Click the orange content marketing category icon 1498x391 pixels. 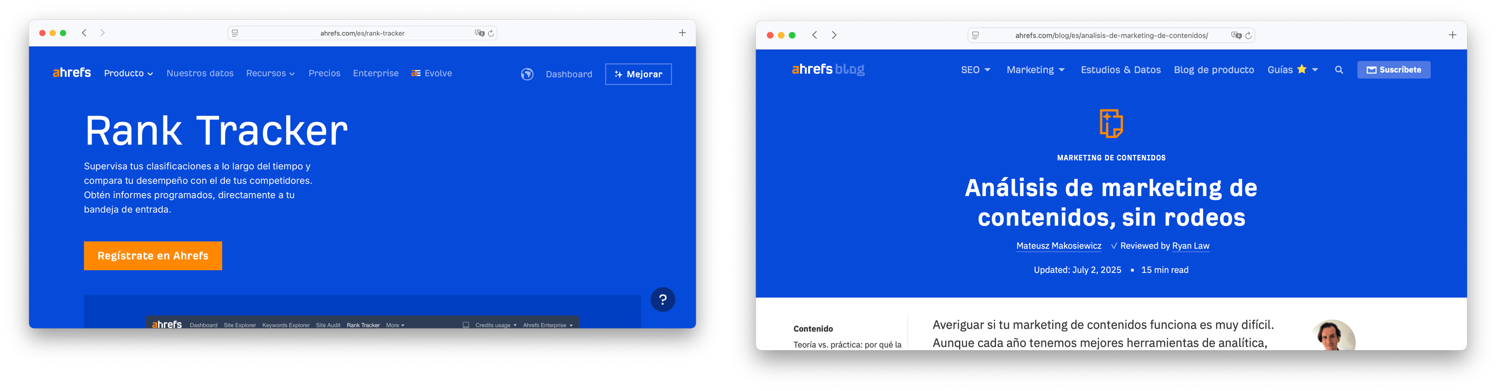coord(1111,123)
